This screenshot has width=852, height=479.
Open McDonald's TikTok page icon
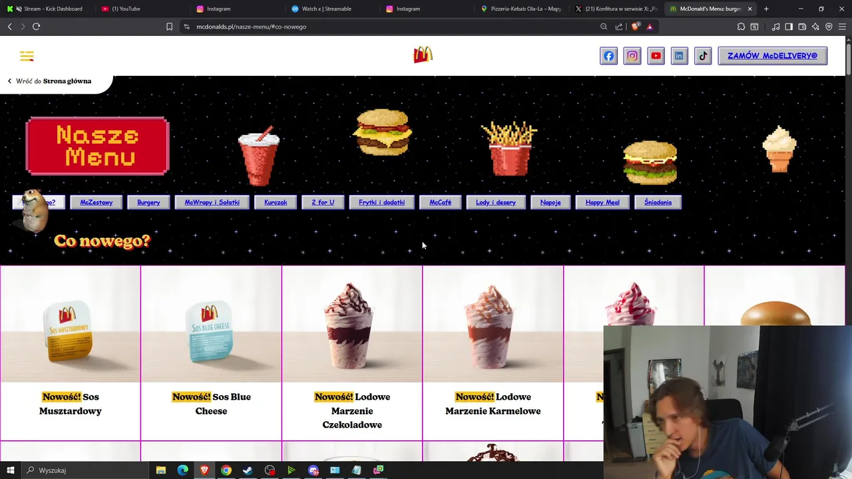click(x=703, y=56)
